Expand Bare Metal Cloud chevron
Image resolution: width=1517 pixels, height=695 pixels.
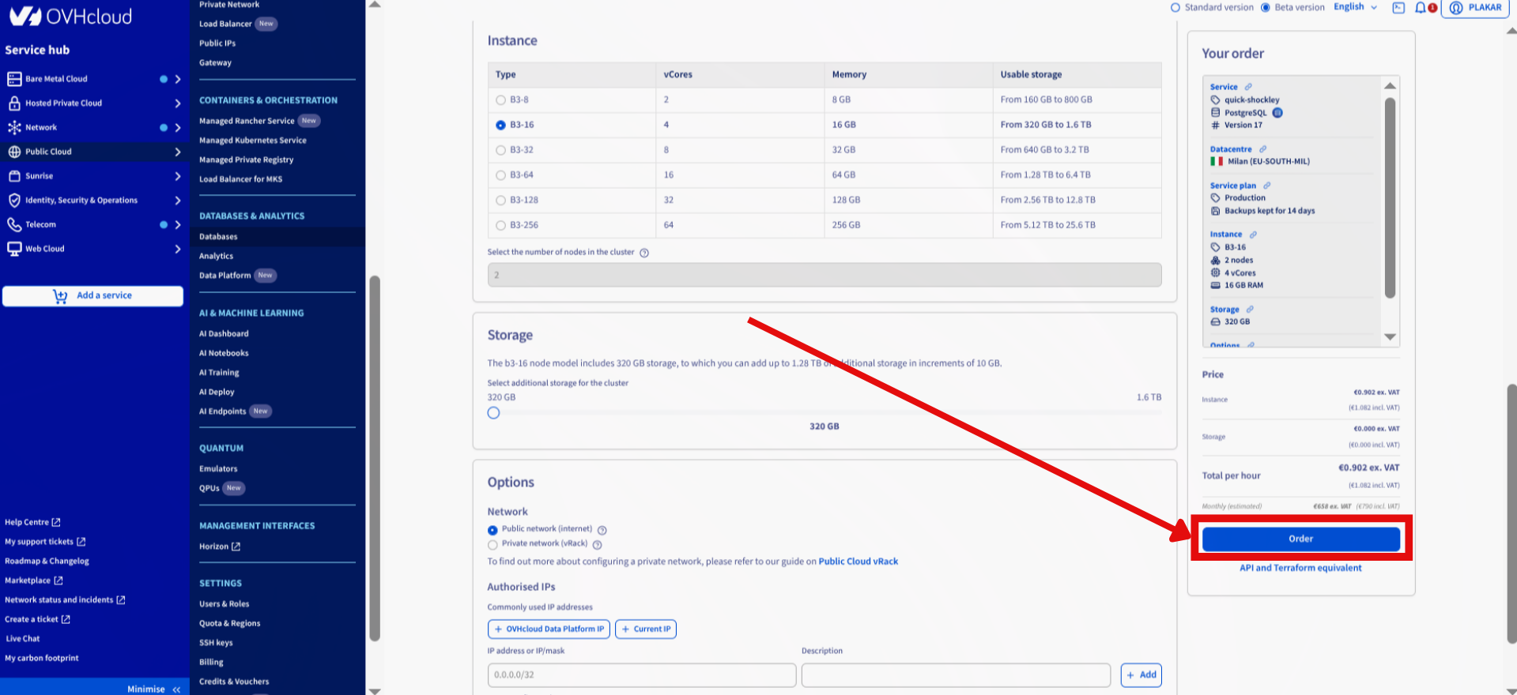tap(178, 79)
